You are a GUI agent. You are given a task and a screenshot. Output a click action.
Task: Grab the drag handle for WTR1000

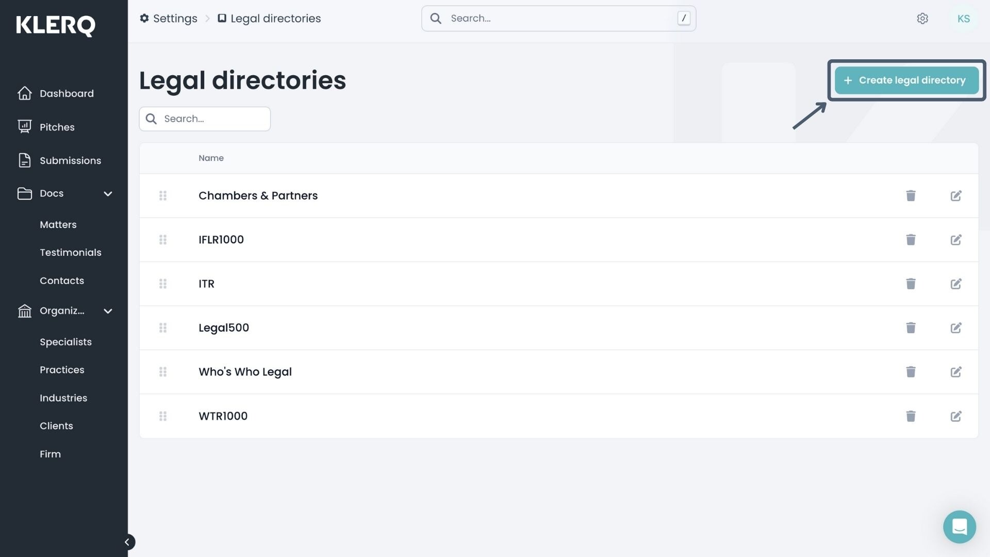pos(163,416)
